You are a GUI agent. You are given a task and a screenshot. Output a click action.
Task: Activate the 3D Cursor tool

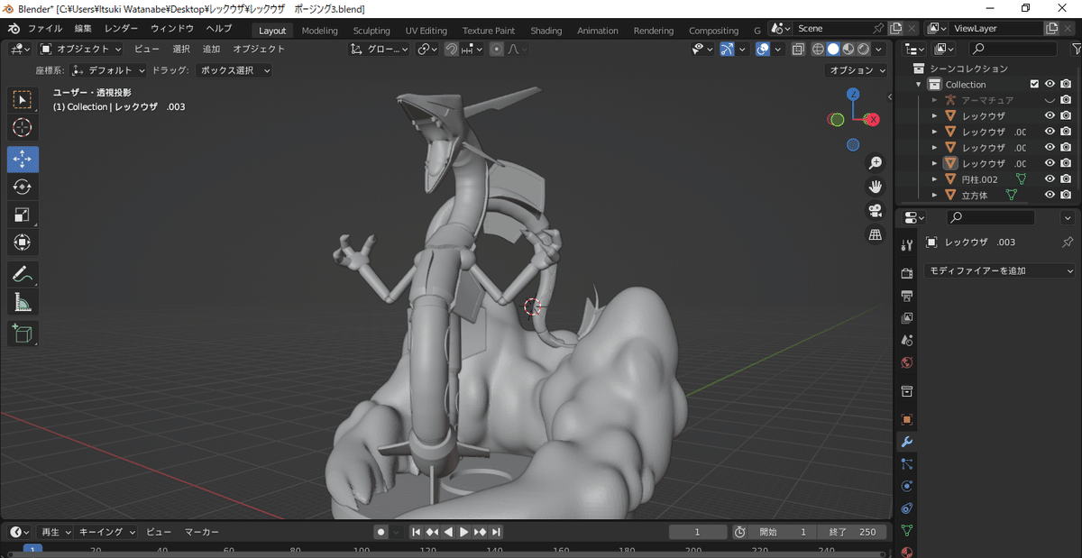[x=23, y=128]
